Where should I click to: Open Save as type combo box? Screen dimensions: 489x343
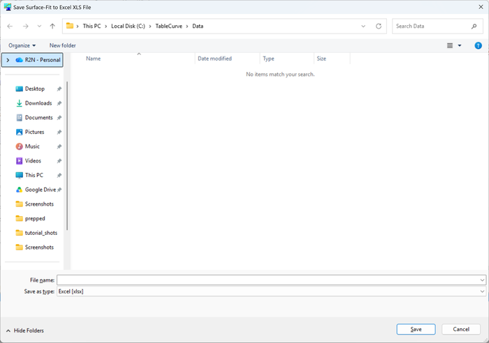pos(271,291)
